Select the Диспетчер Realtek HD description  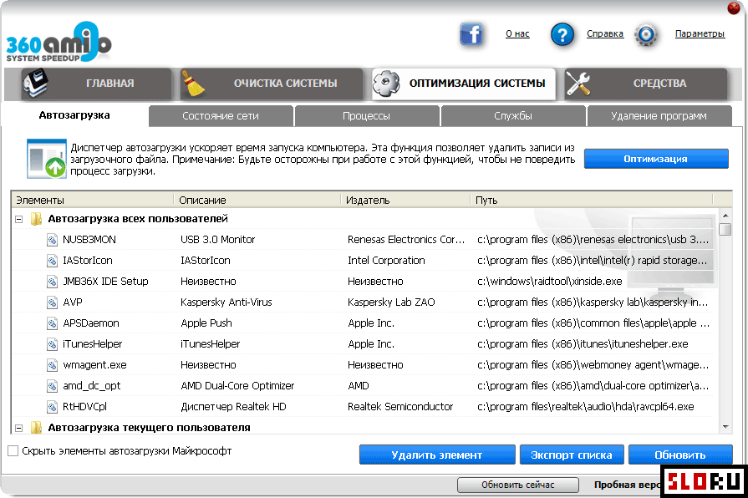click(x=234, y=407)
